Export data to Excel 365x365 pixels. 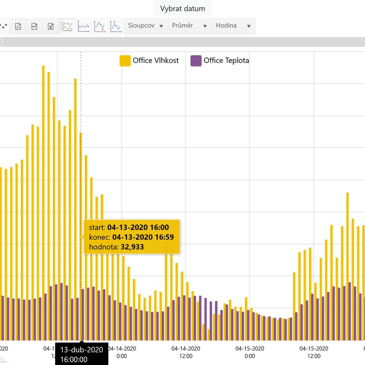(51, 26)
